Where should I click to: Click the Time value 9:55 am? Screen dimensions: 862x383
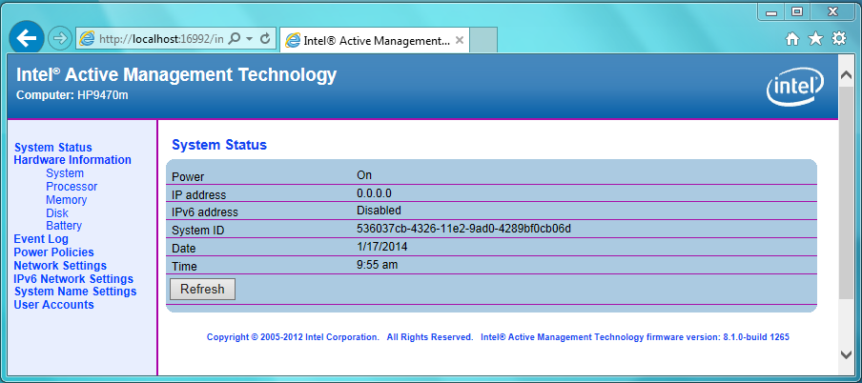378,264
